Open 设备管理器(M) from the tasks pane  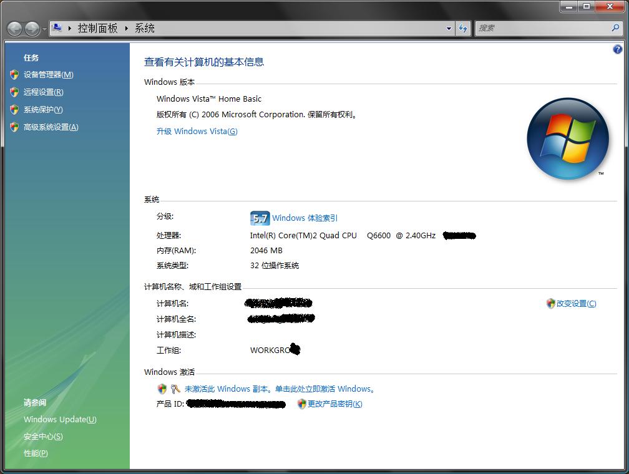48,75
